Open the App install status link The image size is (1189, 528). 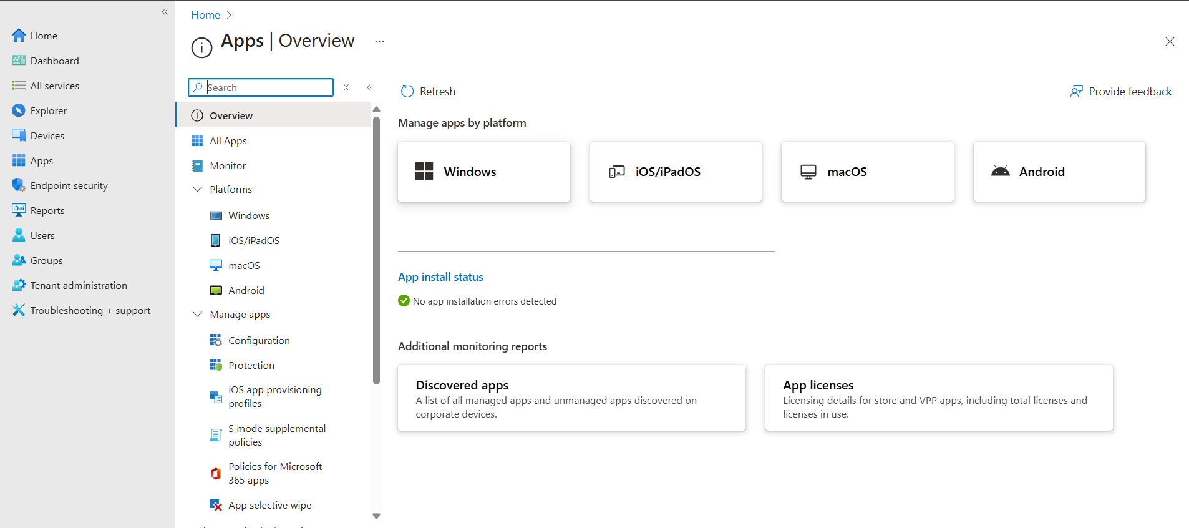pyautogui.click(x=440, y=276)
